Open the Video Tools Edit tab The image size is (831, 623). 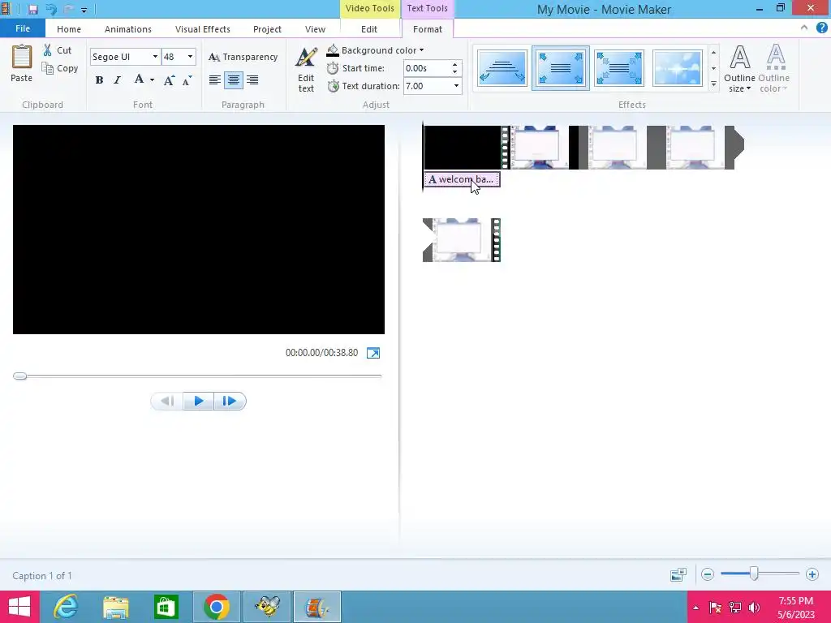[x=369, y=29]
